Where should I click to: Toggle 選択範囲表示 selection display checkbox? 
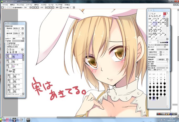pos(13,8)
